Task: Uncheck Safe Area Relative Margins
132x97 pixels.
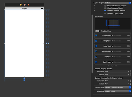Action: tap(105, 11)
